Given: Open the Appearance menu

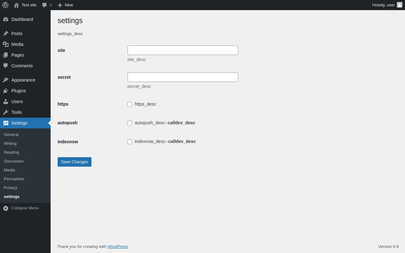Looking at the screenshot, I should pos(23,80).
